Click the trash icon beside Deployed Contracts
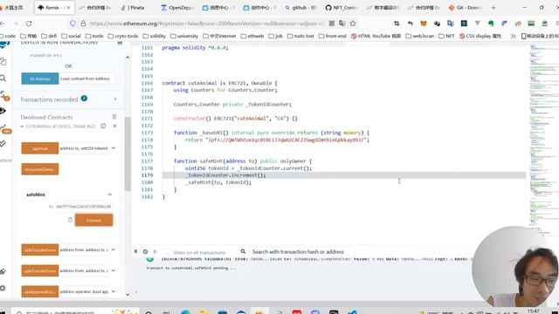559x314 pixels. pos(114,117)
